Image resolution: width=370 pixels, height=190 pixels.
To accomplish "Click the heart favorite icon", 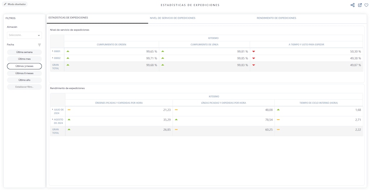I will 366,5.
